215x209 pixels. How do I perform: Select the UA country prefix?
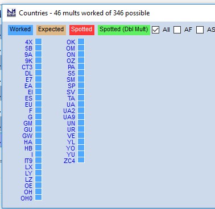(71, 104)
